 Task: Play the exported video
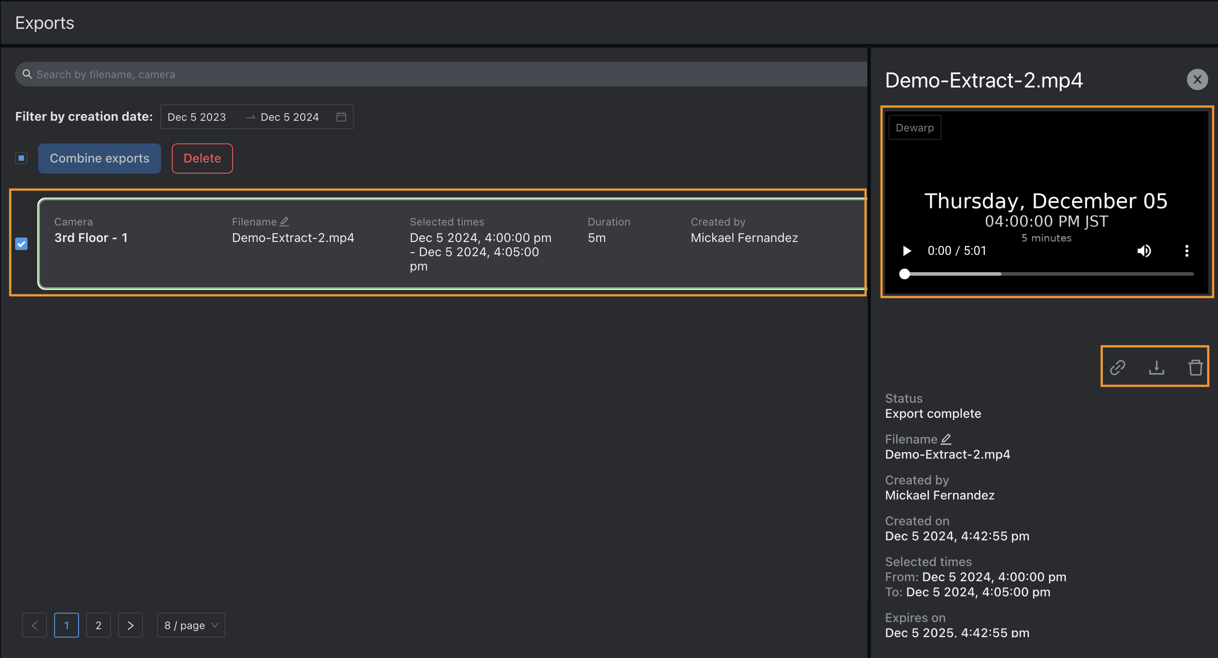tap(906, 251)
